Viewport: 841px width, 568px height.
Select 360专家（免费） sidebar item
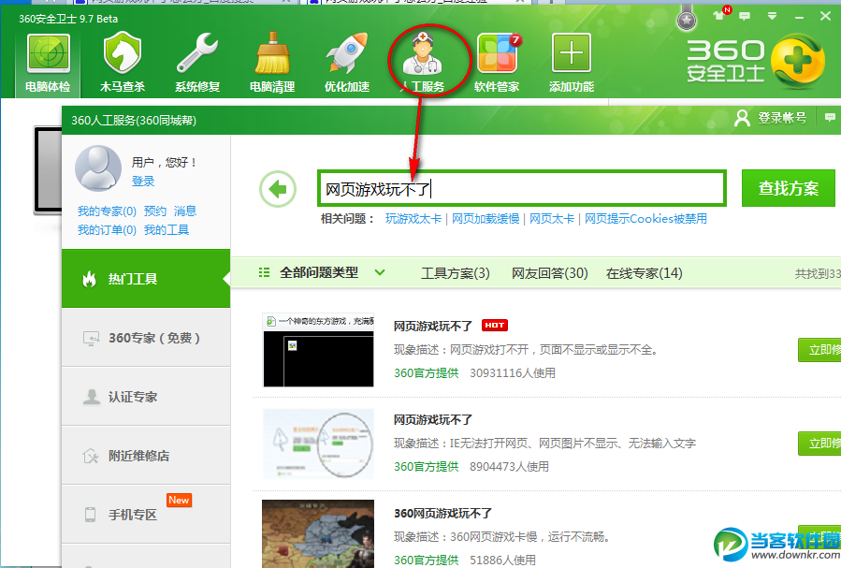(146, 338)
